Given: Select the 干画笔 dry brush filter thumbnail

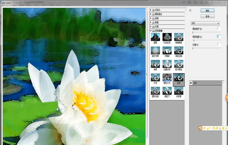Looking at the screenshot, I should coord(167,50).
